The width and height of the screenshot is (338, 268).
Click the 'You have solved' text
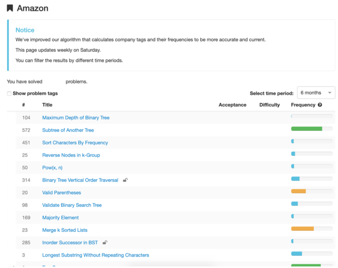click(x=25, y=82)
